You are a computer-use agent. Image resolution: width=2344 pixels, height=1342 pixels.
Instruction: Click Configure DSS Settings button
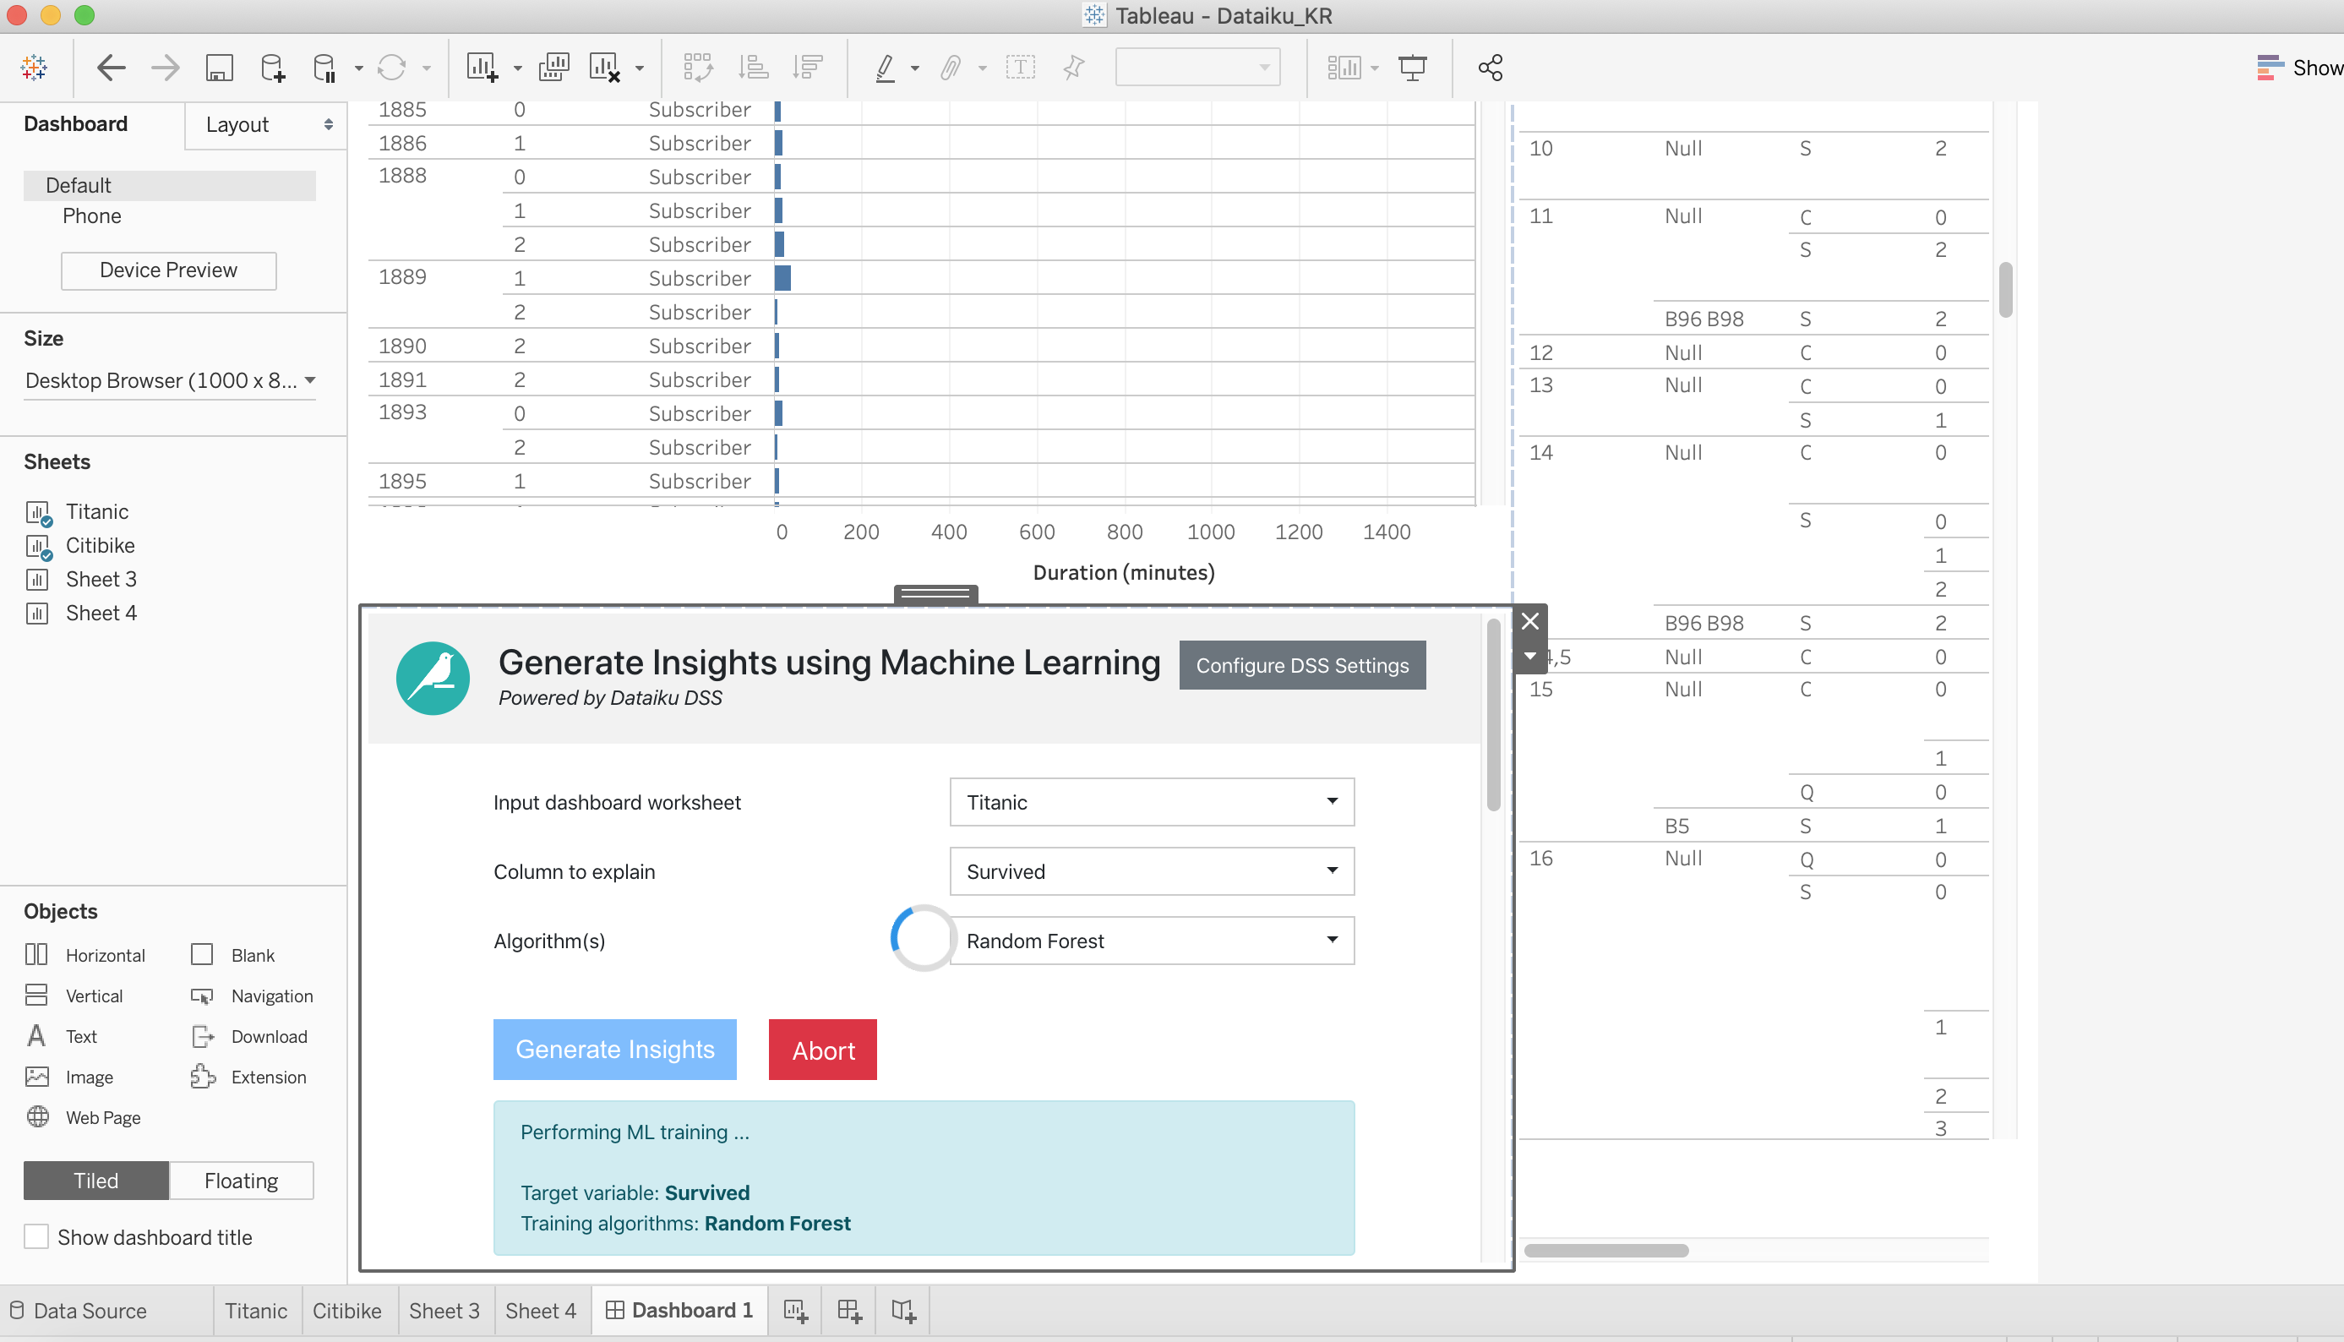[x=1302, y=665]
